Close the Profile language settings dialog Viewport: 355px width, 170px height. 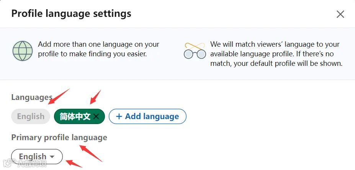click(x=340, y=15)
